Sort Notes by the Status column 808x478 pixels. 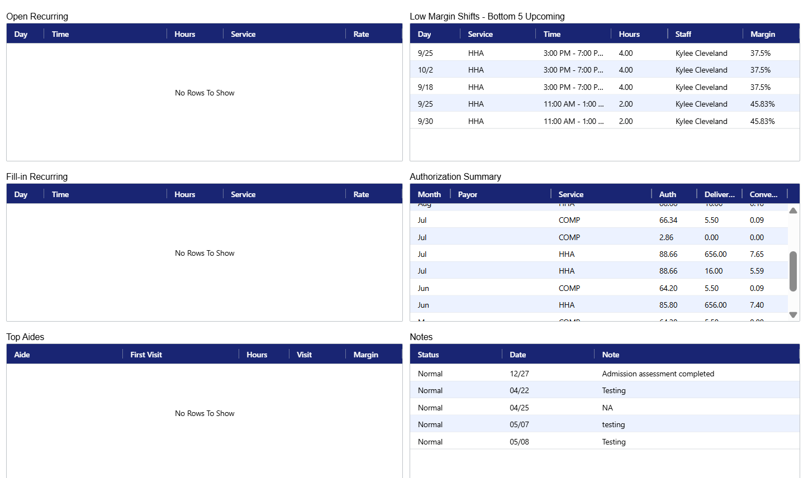point(428,355)
